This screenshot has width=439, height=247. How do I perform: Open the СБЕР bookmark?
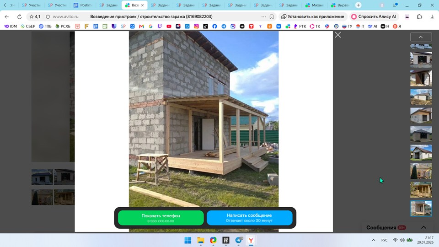28,26
